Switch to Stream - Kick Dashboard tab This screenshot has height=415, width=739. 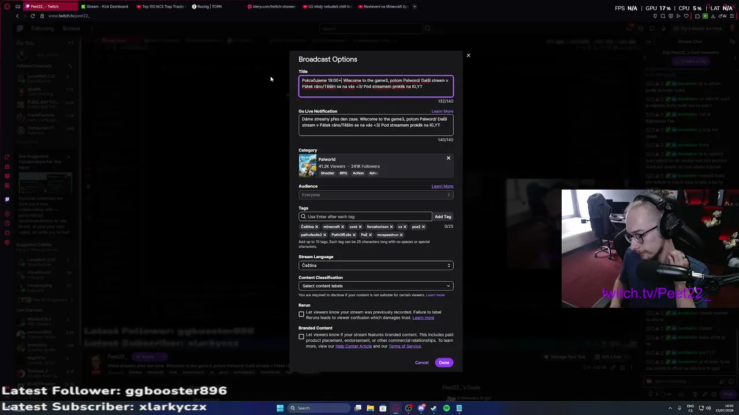(x=104, y=6)
